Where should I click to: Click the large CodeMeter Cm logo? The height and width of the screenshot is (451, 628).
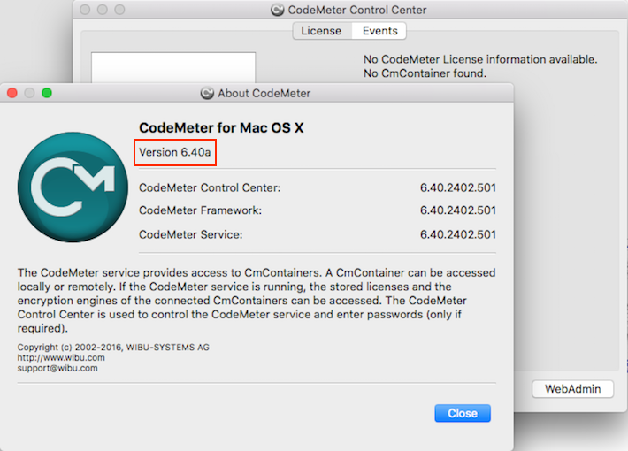click(73, 187)
